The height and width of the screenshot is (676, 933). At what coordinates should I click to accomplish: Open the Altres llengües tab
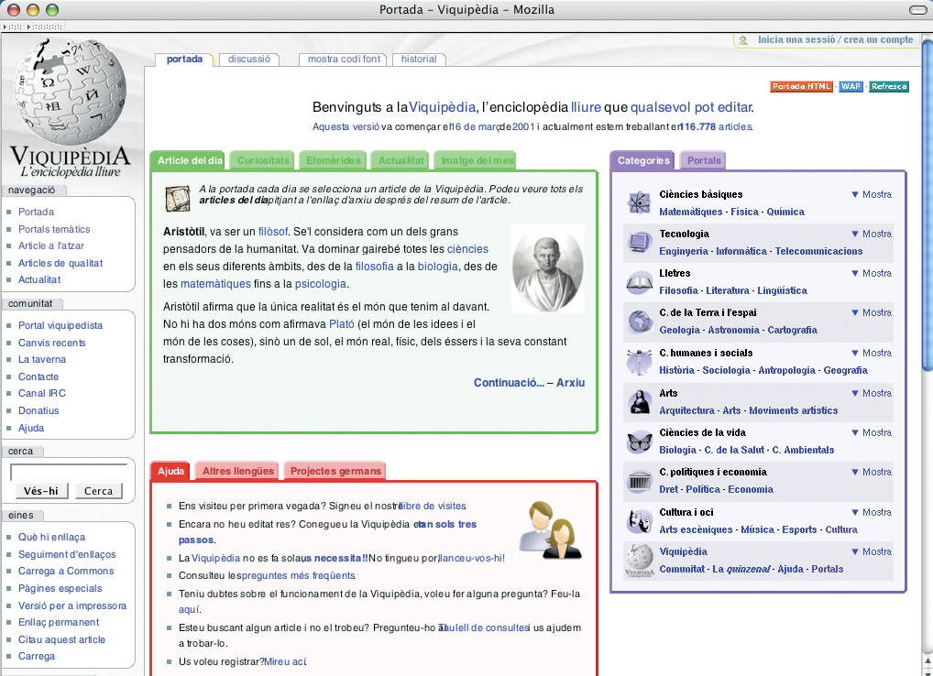coord(238,471)
